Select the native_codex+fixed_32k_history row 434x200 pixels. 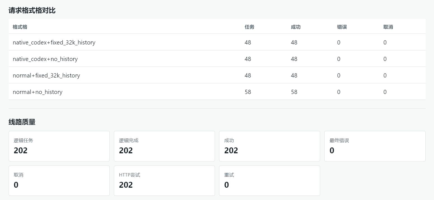tap(217, 42)
